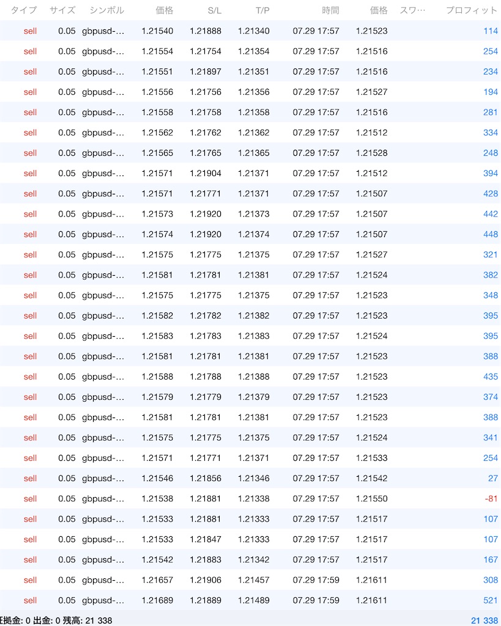Click the open price 1.21588

click(x=157, y=377)
